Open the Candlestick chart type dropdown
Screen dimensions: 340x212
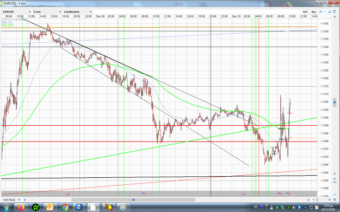click(x=78, y=12)
